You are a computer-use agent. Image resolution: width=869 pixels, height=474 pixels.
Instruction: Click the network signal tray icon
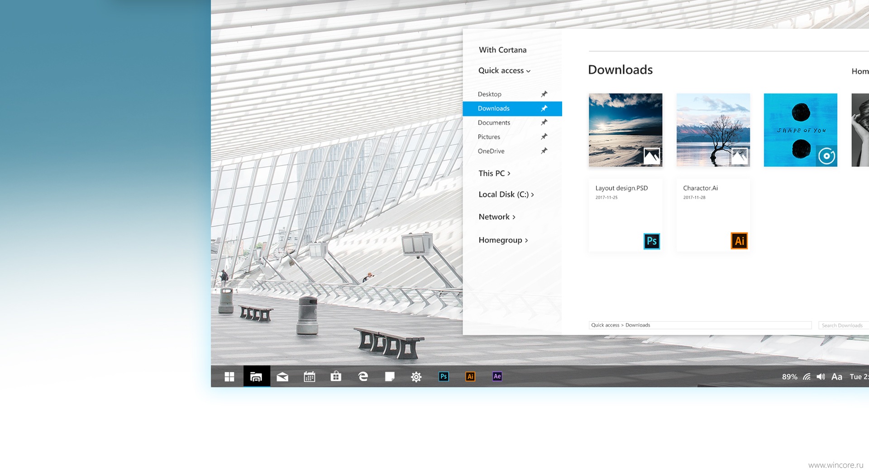(807, 376)
